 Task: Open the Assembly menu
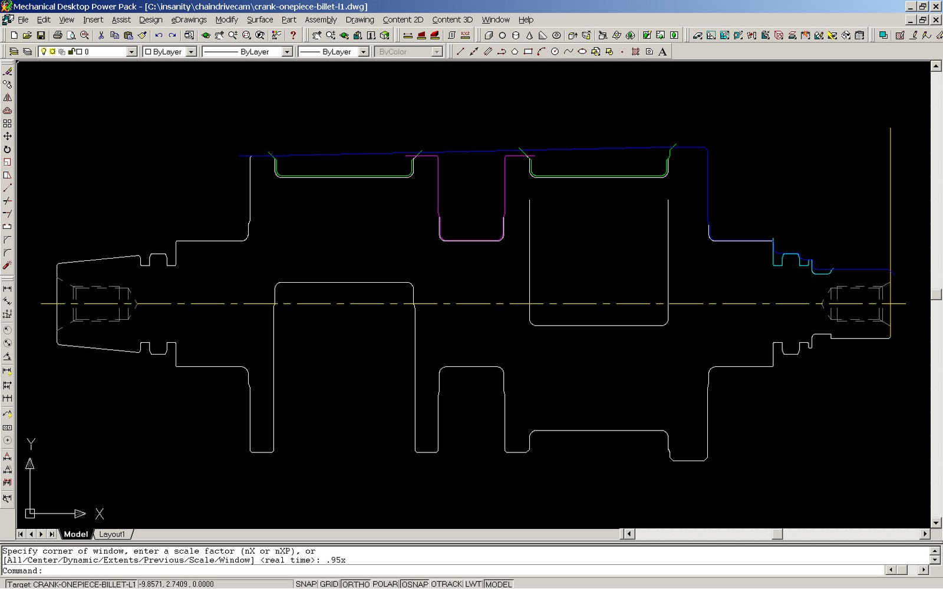tap(321, 19)
